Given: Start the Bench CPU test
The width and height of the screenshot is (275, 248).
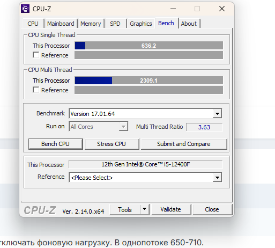Looking at the screenshot, I should click(55, 144).
